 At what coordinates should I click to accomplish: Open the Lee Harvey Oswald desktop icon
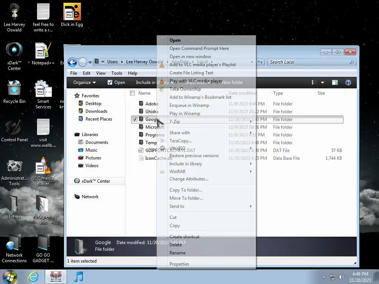[x=14, y=17]
